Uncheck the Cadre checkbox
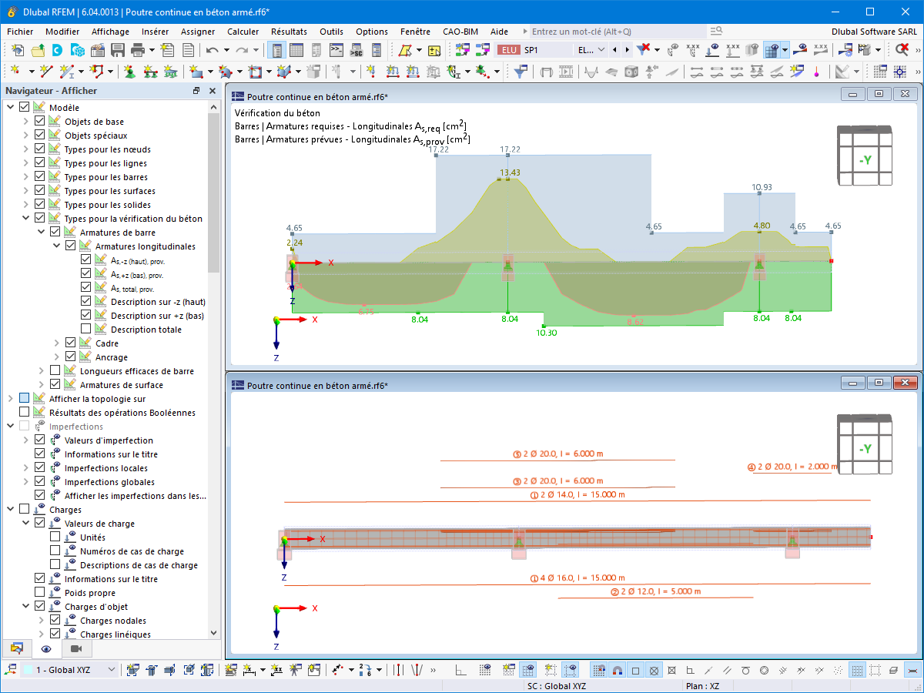This screenshot has width=924, height=693. pyautogui.click(x=71, y=343)
